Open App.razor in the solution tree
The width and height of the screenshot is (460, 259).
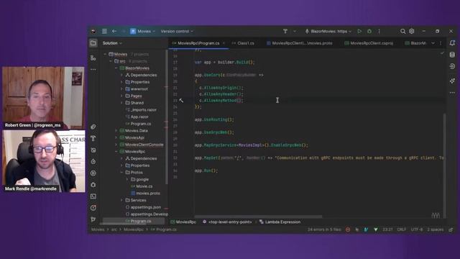coord(137,117)
